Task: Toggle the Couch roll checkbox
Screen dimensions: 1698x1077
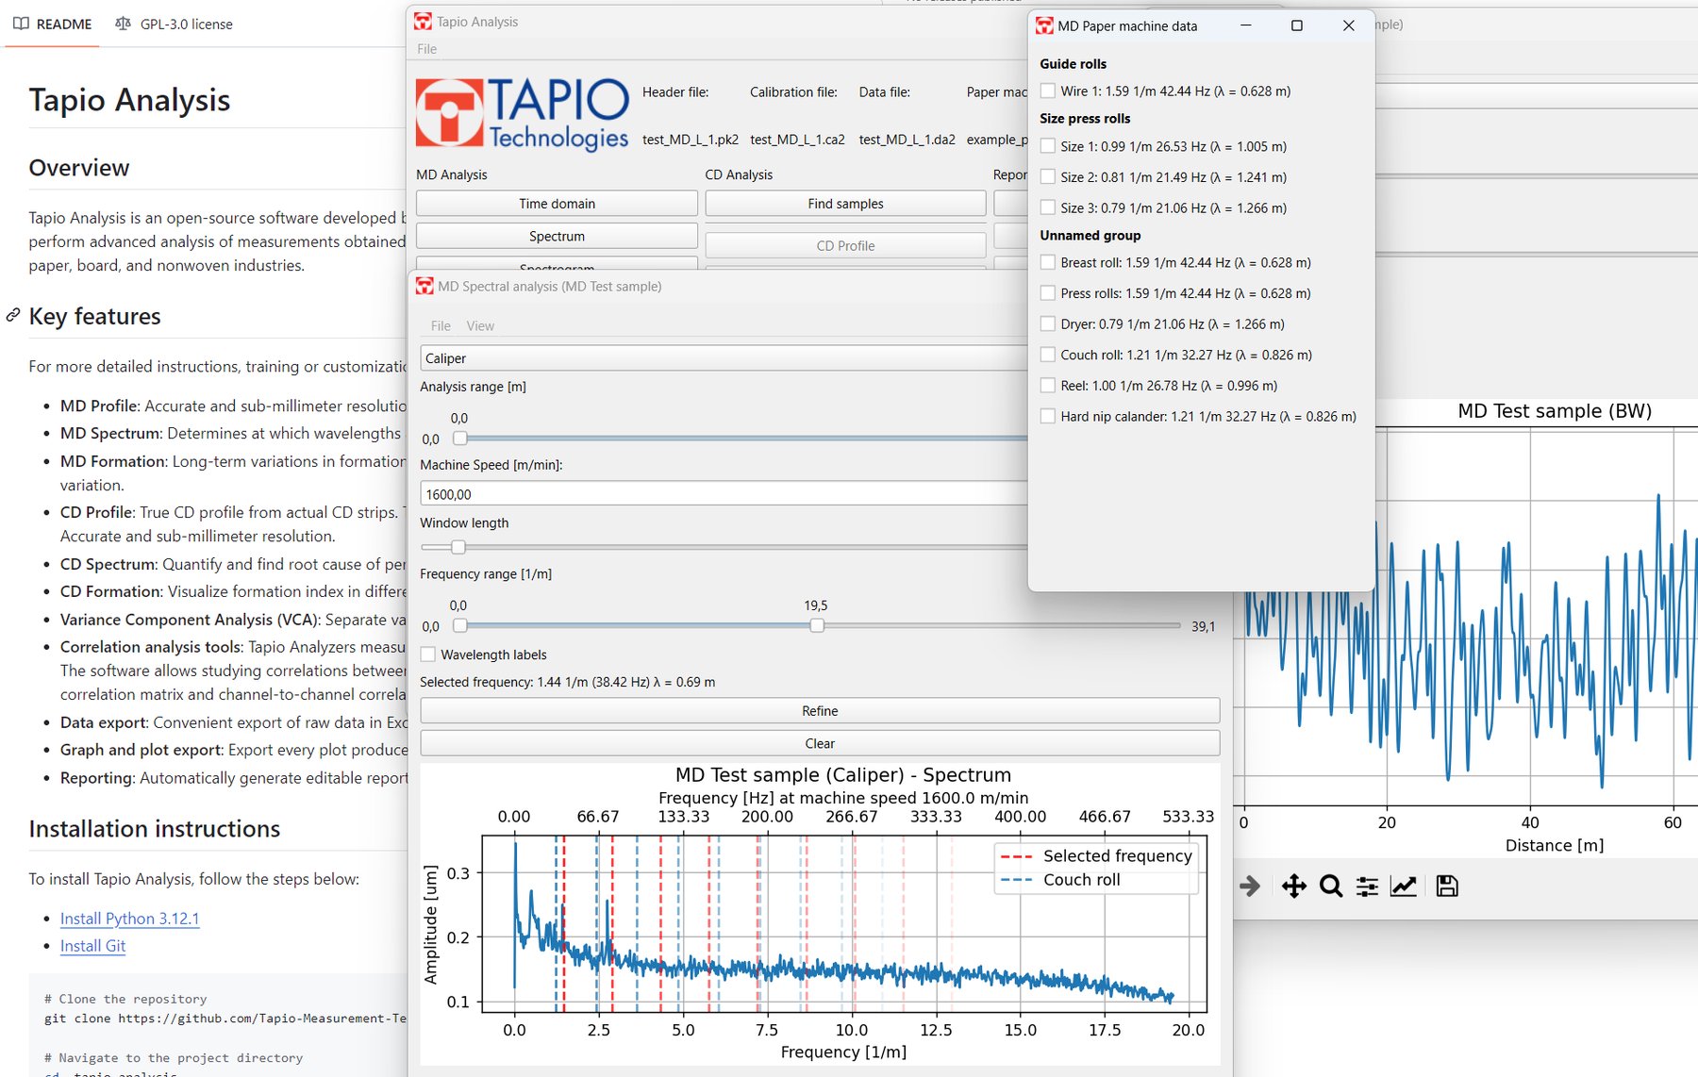Action: pyautogui.click(x=1048, y=355)
